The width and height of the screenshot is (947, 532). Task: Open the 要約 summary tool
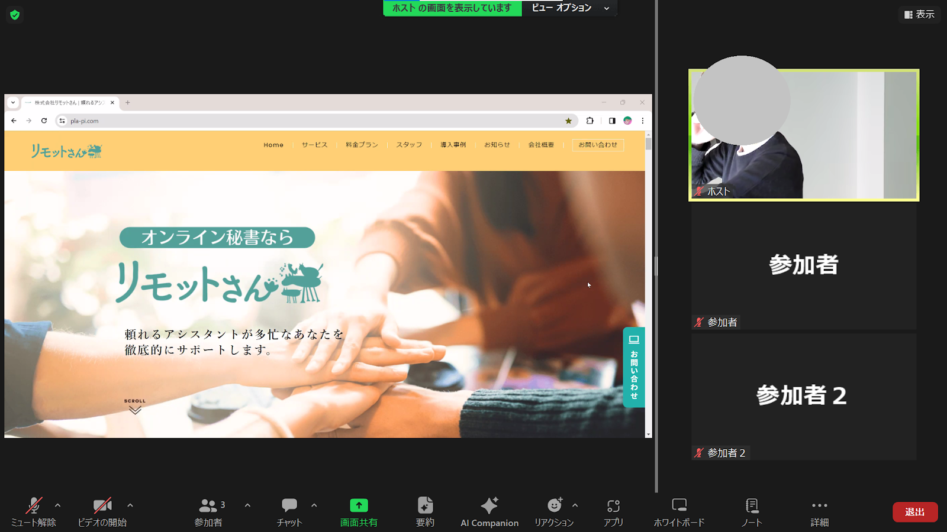425,512
